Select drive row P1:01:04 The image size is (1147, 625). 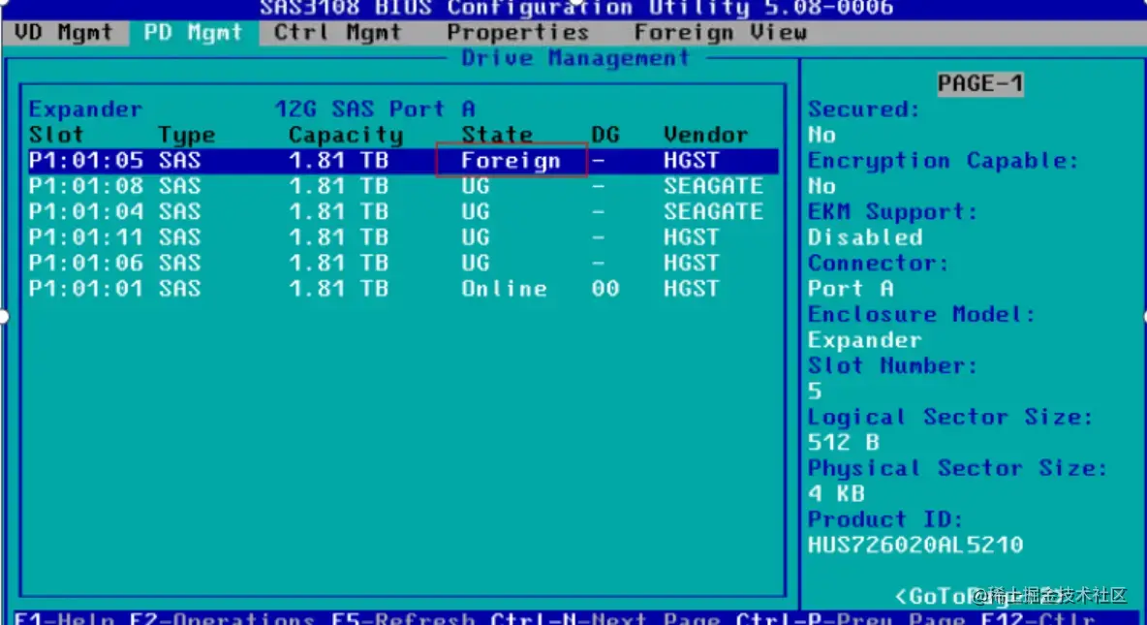[403, 212]
